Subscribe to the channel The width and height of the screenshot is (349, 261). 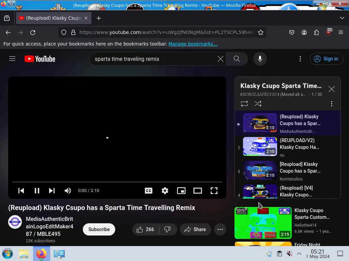click(99, 229)
